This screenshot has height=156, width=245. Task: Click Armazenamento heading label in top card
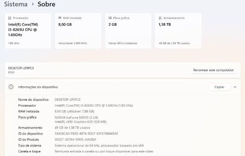[x=174, y=18]
